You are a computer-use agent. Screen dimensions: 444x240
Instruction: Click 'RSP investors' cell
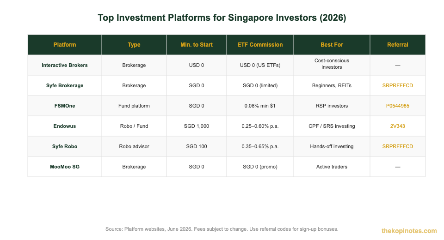tap(332, 106)
